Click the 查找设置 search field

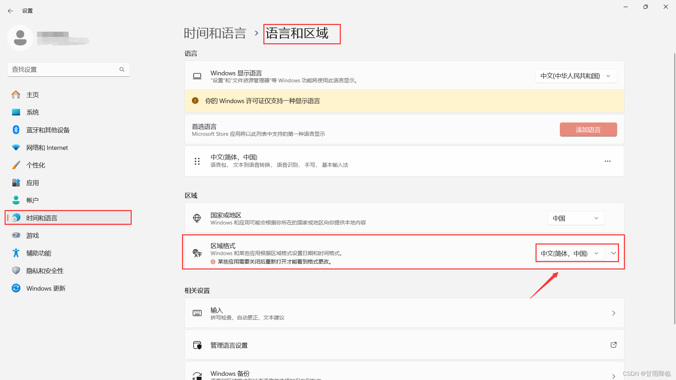69,69
